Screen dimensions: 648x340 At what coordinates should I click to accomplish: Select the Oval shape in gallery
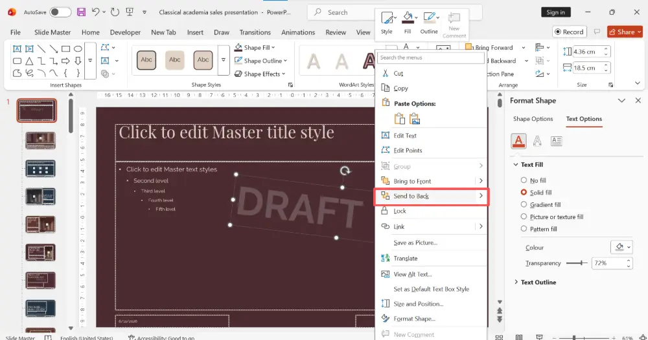pyautogui.click(x=78, y=48)
